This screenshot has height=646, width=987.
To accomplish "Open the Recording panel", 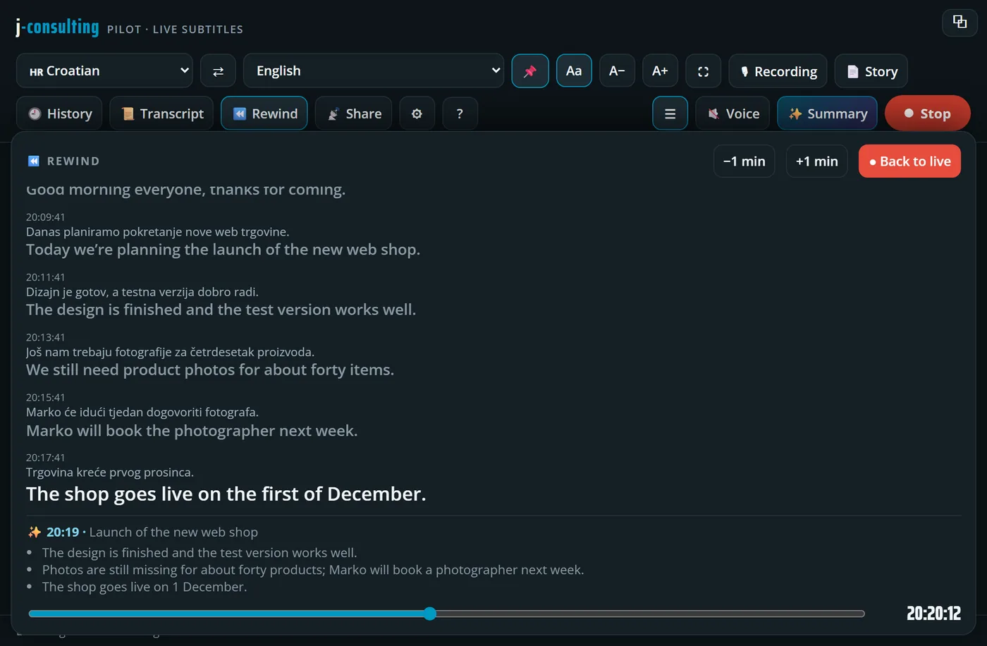I will click(778, 71).
